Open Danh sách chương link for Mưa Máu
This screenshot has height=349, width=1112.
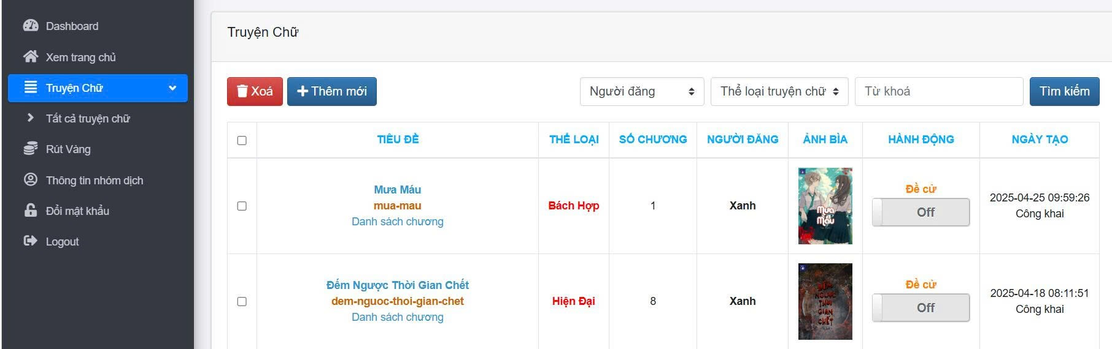(398, 222)
